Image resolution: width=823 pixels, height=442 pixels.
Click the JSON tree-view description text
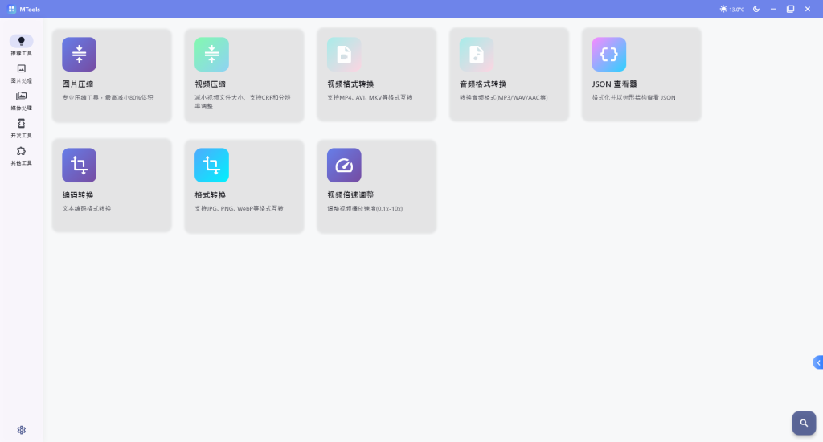[633, 97]
